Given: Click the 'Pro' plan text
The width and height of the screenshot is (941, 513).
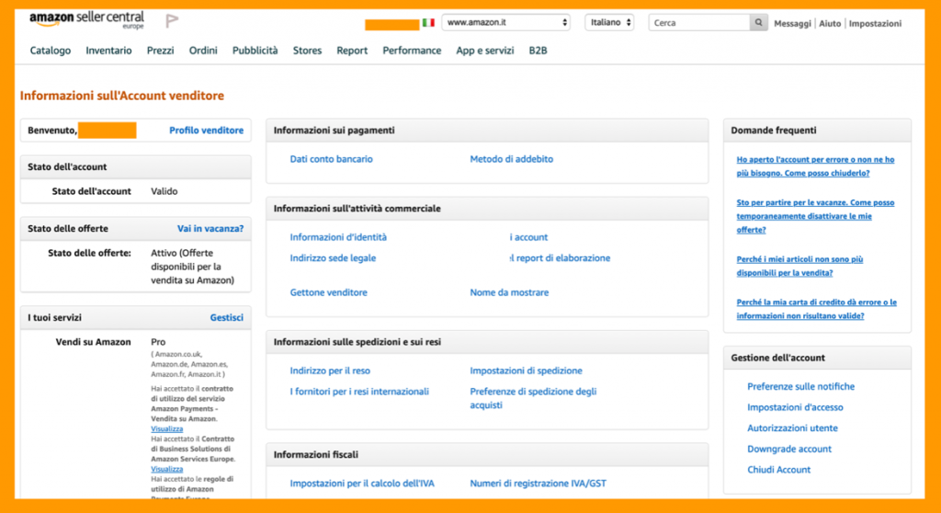Looking at the screenshot, I should coord(158,342).
